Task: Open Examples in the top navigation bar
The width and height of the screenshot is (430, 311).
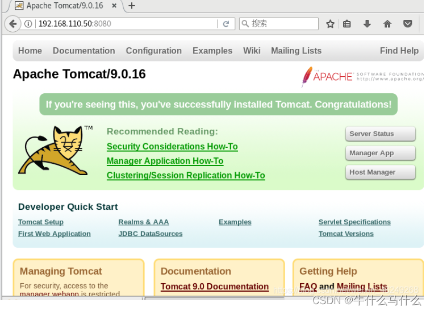Action: [212, 51]
